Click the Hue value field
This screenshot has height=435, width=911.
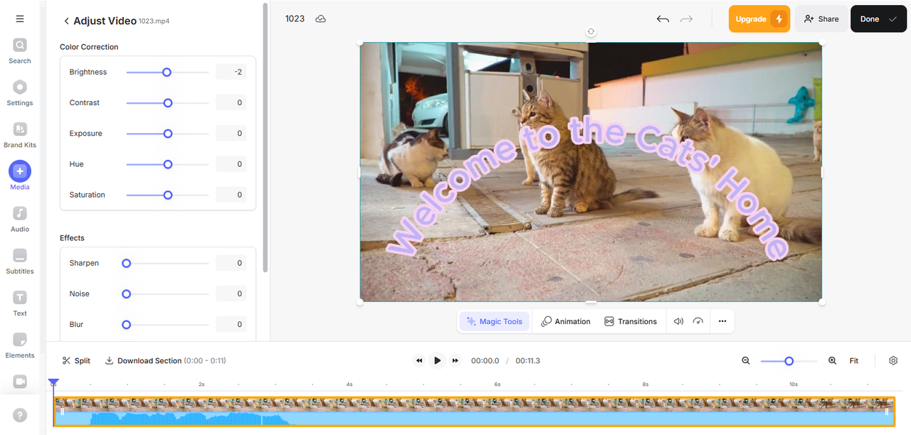[x=231, y=163]
